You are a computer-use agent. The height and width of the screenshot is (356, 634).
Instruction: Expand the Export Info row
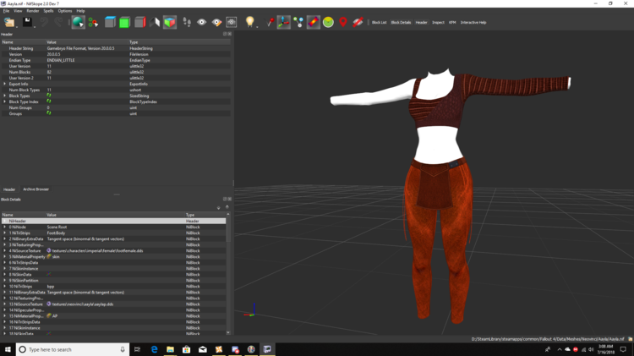(5, 85)
